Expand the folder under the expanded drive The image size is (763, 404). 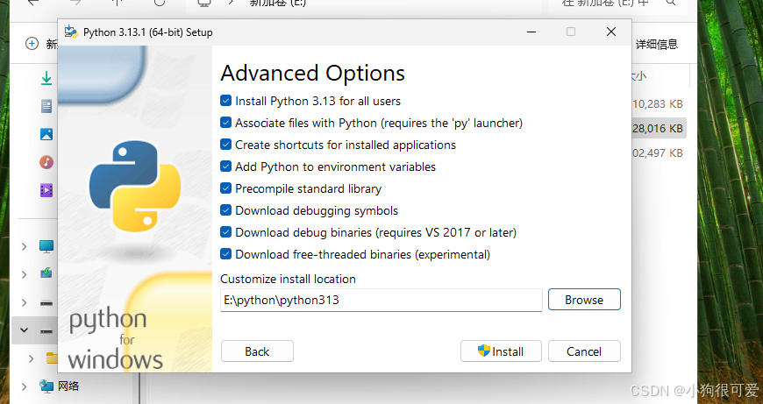[x=32, y=358]
